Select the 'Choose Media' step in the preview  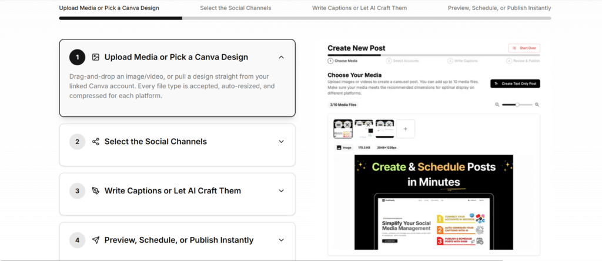click(343, 61)
